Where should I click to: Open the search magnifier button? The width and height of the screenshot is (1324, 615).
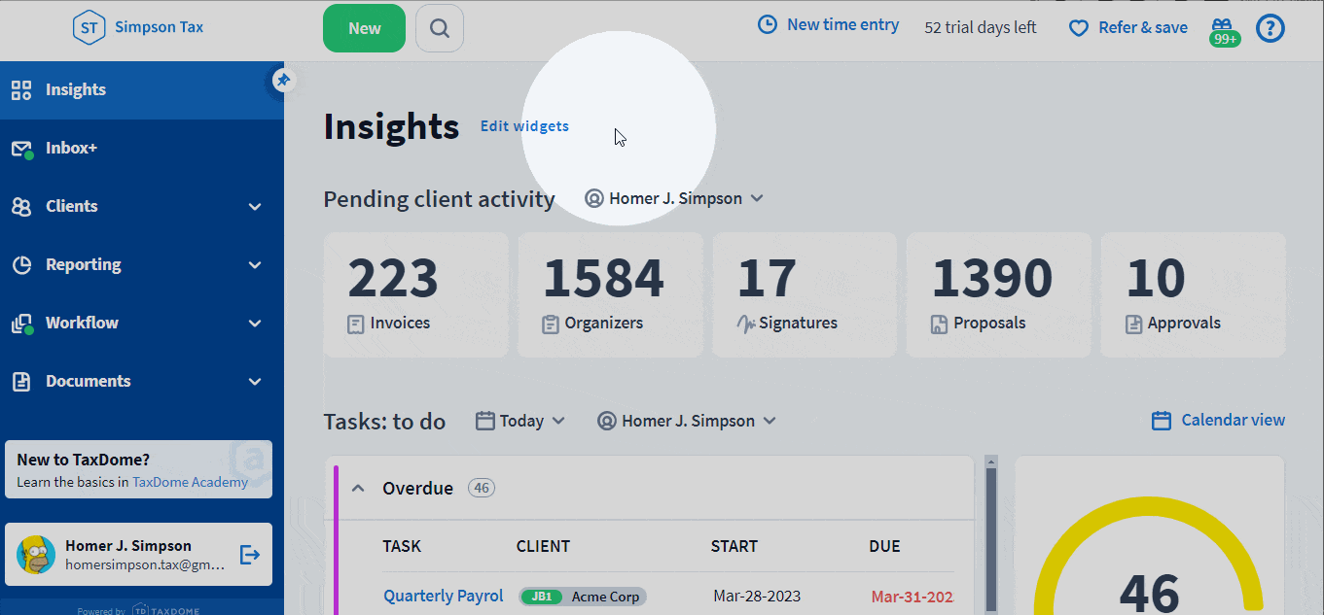pos(440,28)
